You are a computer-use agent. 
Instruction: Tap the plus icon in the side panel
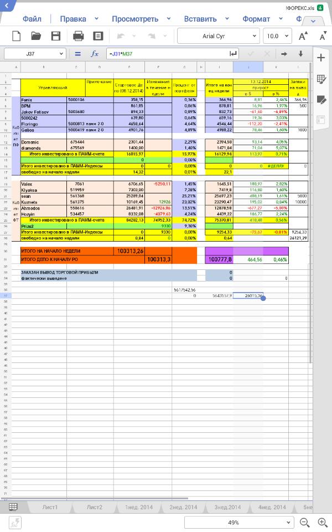pos(321,58)
